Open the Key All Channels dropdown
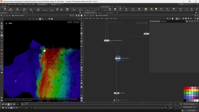 [x=190, y=107]
